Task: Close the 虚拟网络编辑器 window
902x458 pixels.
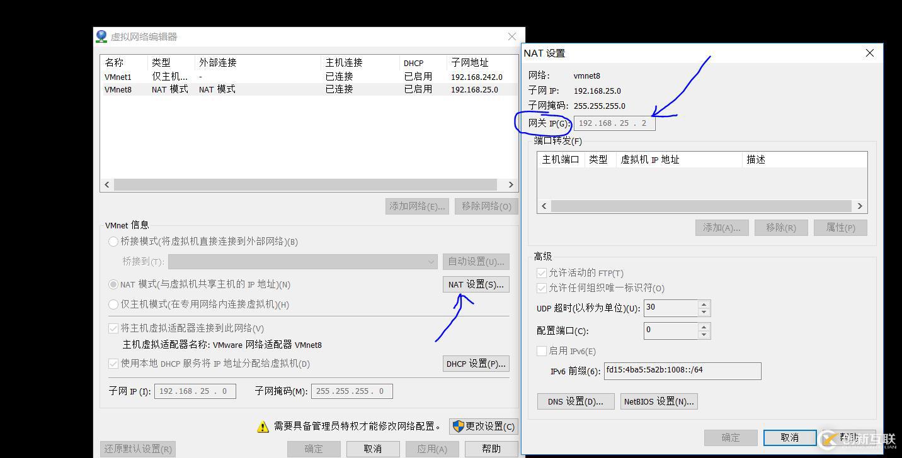Action: click(512, 36)
